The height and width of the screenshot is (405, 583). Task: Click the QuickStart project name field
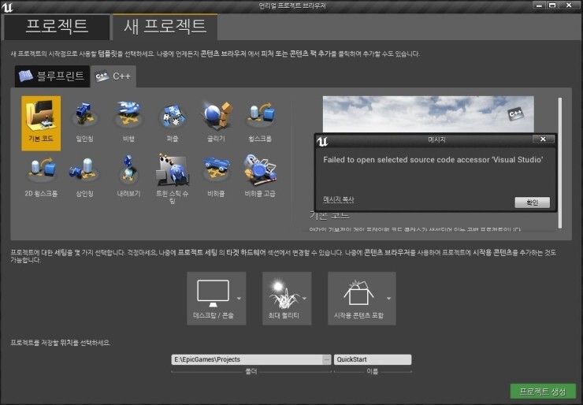coord(373,359)
